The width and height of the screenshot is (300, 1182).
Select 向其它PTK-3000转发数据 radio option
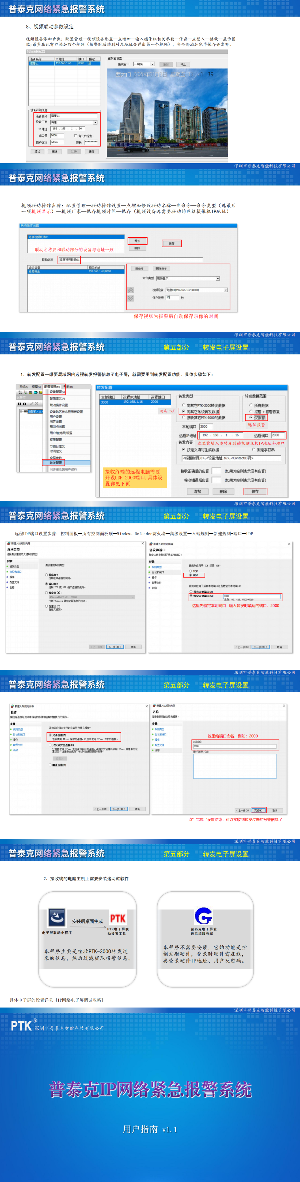[x=184, y=406]
